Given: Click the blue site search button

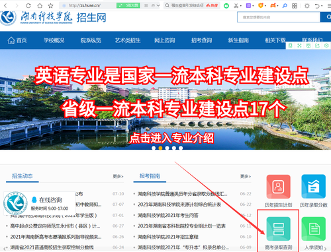Looking at the screenshot, I should [326, 17].
